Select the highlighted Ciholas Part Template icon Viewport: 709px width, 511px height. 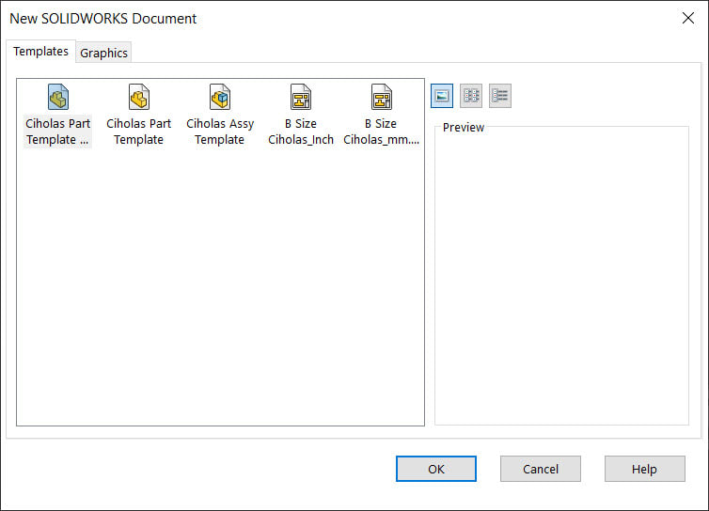point(58,97)
